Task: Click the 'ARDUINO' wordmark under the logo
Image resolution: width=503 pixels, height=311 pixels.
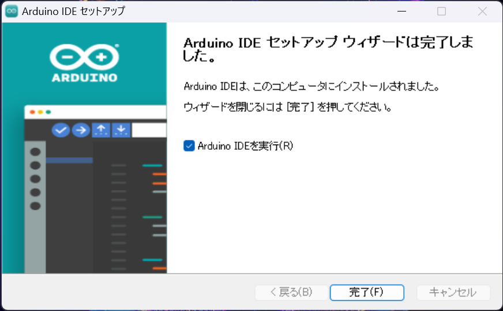Action: coord(84,78)
